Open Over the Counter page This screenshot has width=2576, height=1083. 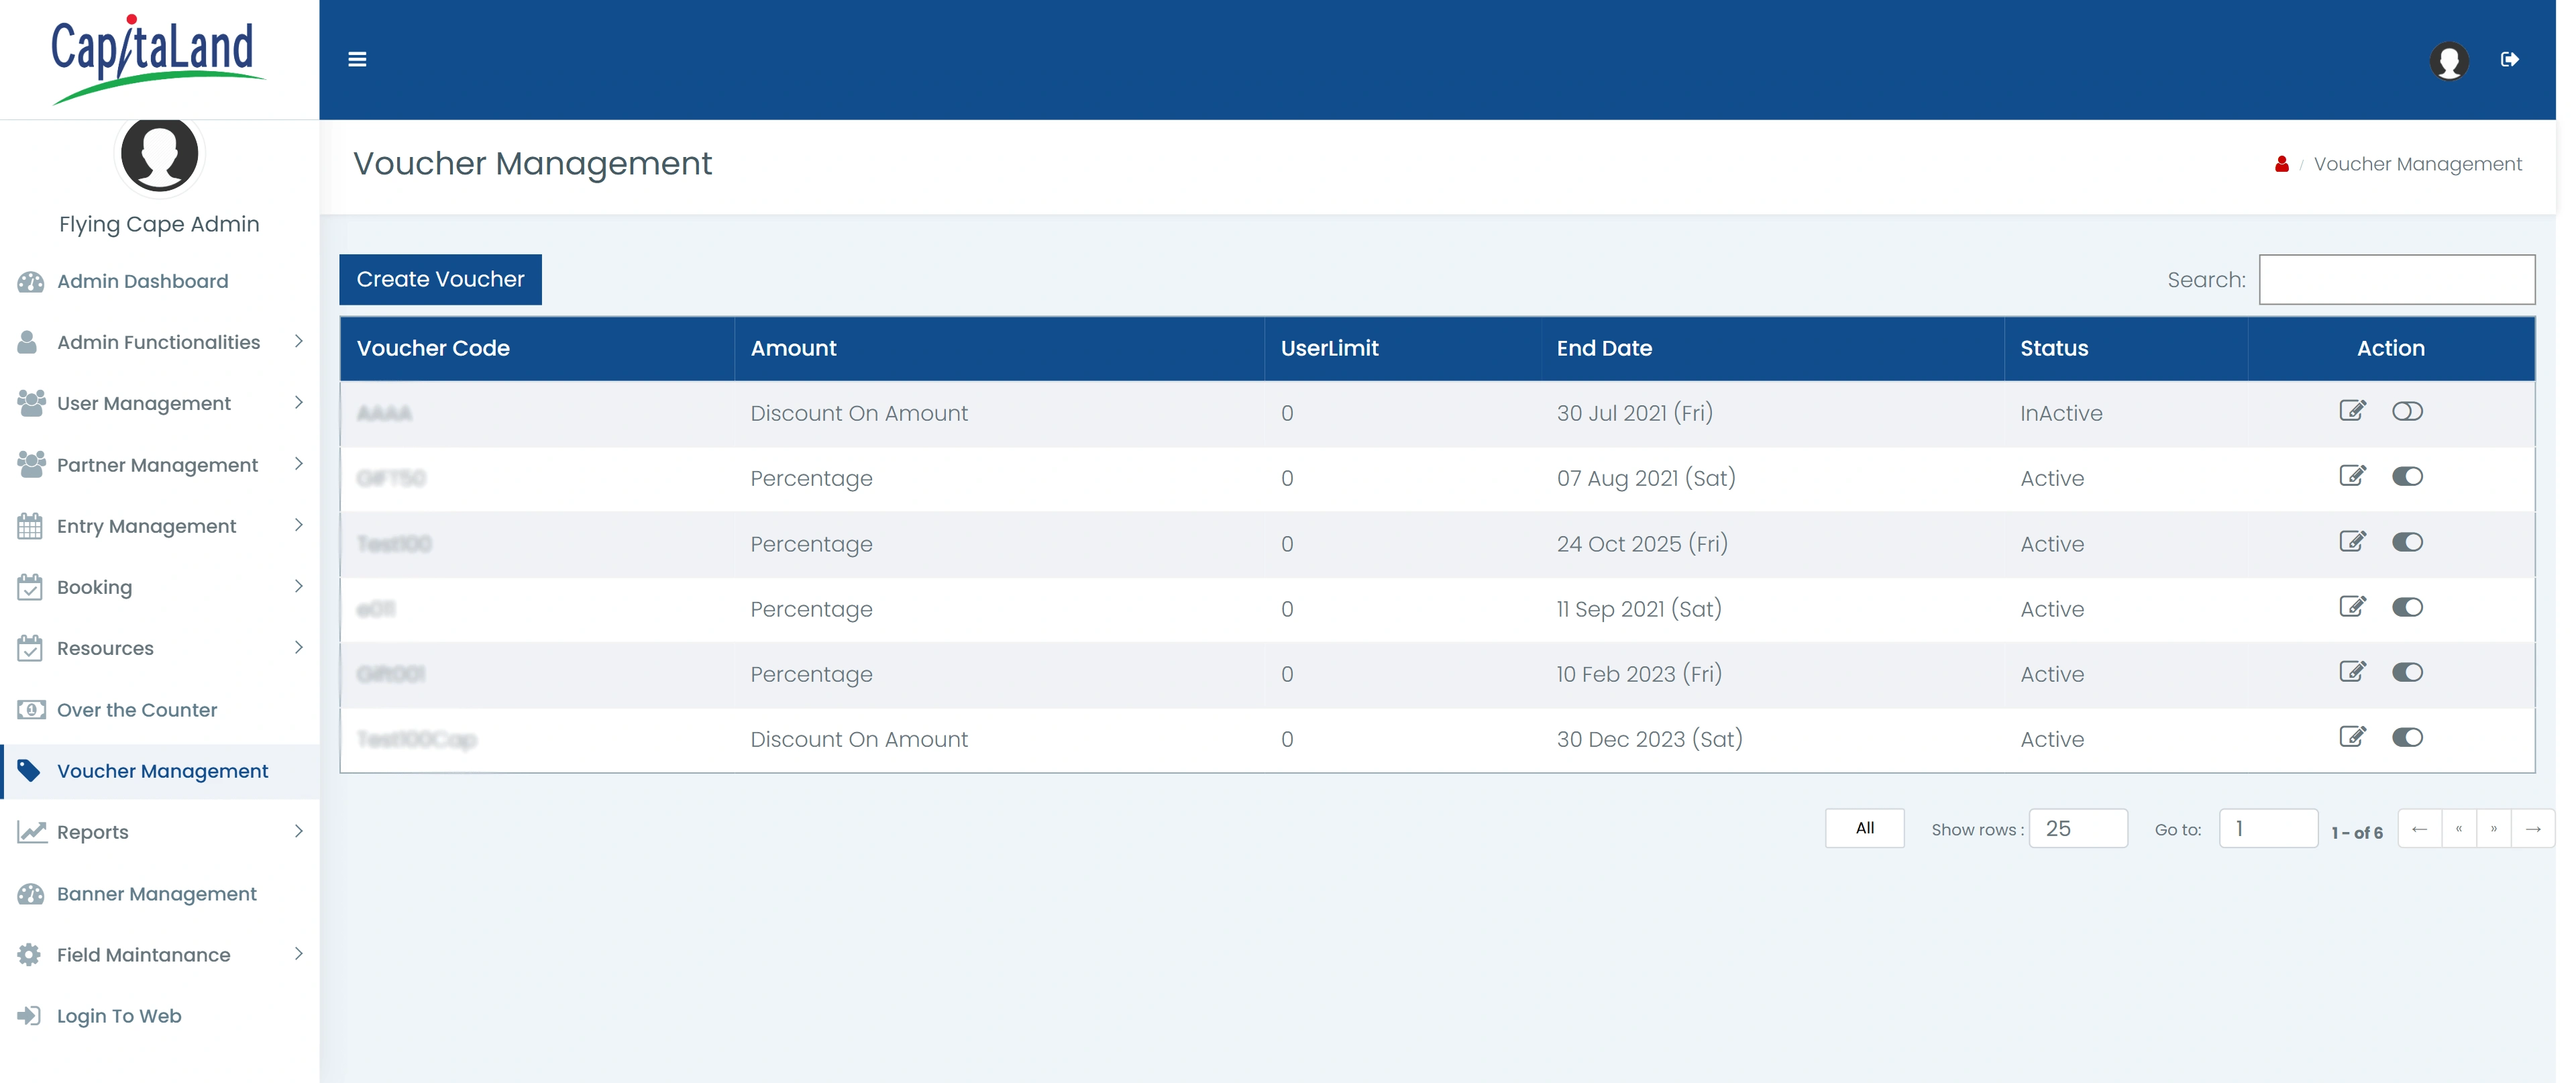137,710
